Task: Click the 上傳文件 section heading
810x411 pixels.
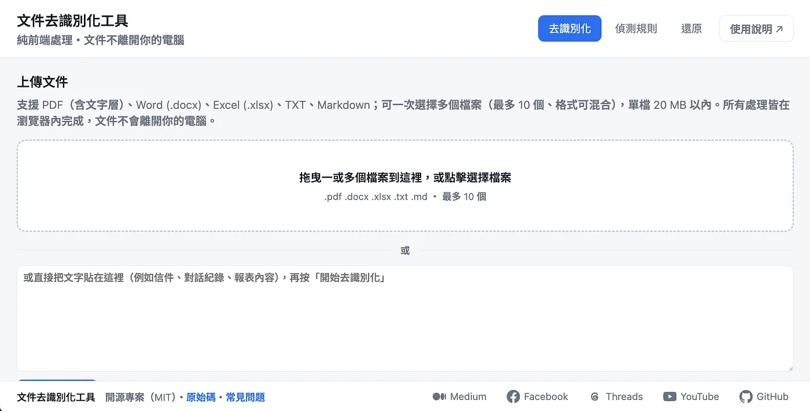Action: coord(43,82)
